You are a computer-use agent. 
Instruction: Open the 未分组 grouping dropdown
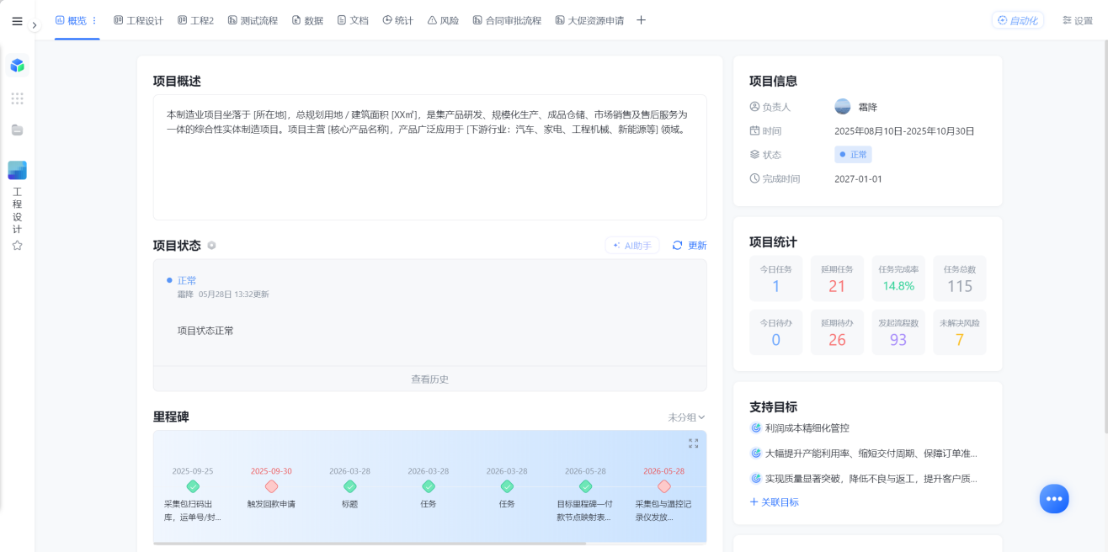click(x=686, y=417)
